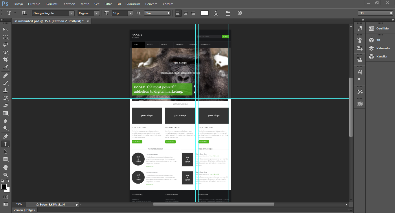Screen dimensions: 395x213
Task: Open the Katman menu
Action: tap(69, 4)
